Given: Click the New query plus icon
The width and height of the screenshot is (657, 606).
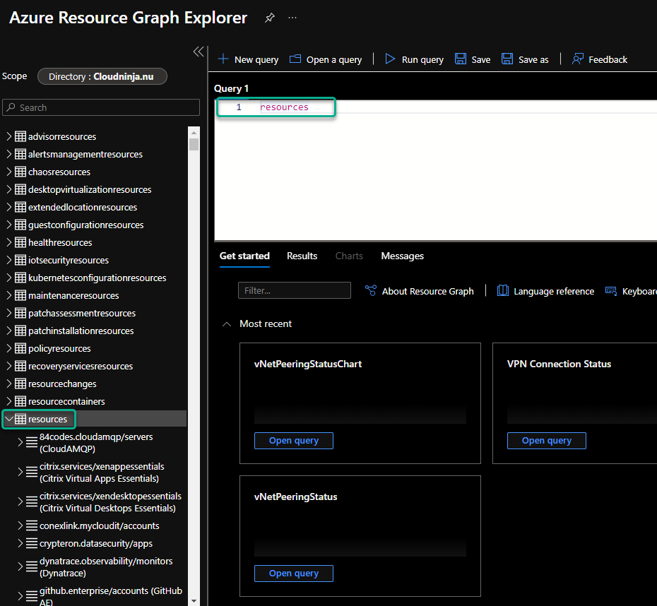Looking at the screenshot, I should click(223, 59).
